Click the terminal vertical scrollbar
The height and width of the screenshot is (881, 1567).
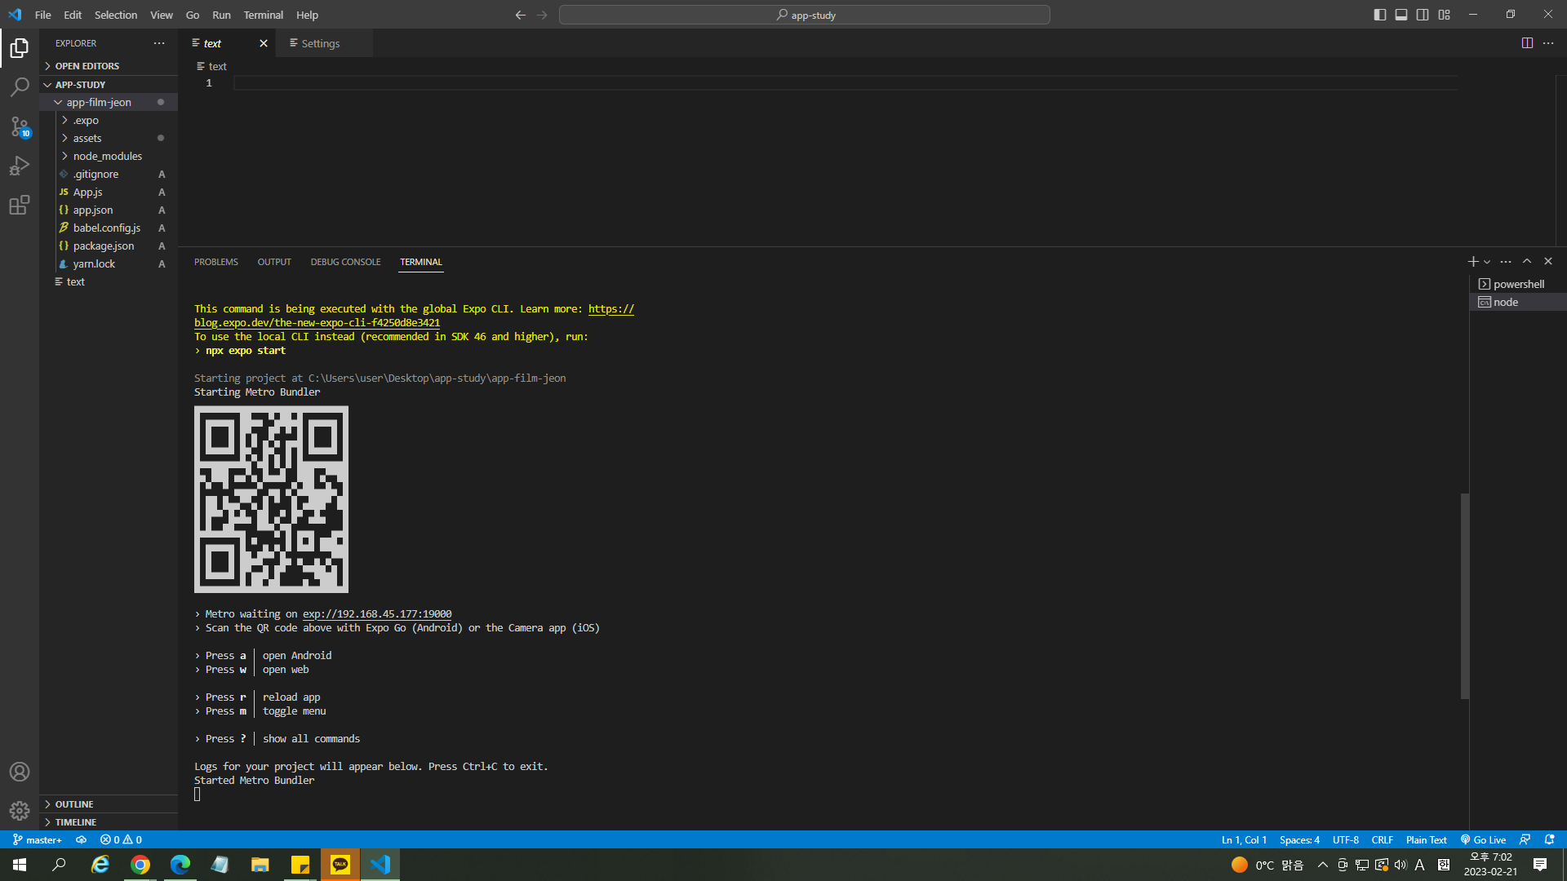[1465, 595]
